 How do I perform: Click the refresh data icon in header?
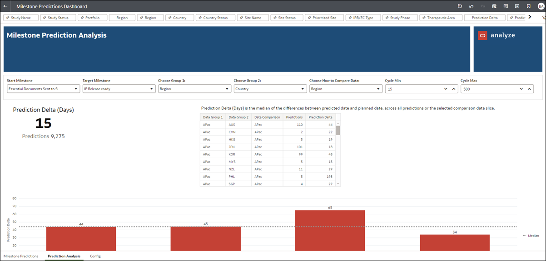pyautogui.click(x=460, y=6)
